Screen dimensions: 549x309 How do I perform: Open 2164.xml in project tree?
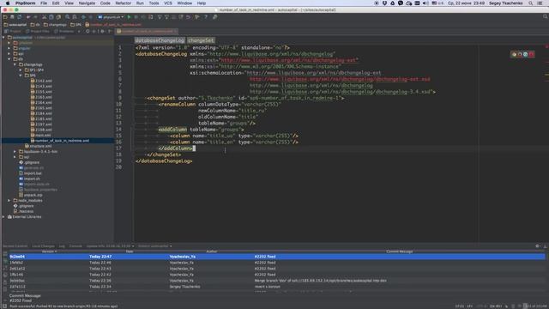pos(41,103)
